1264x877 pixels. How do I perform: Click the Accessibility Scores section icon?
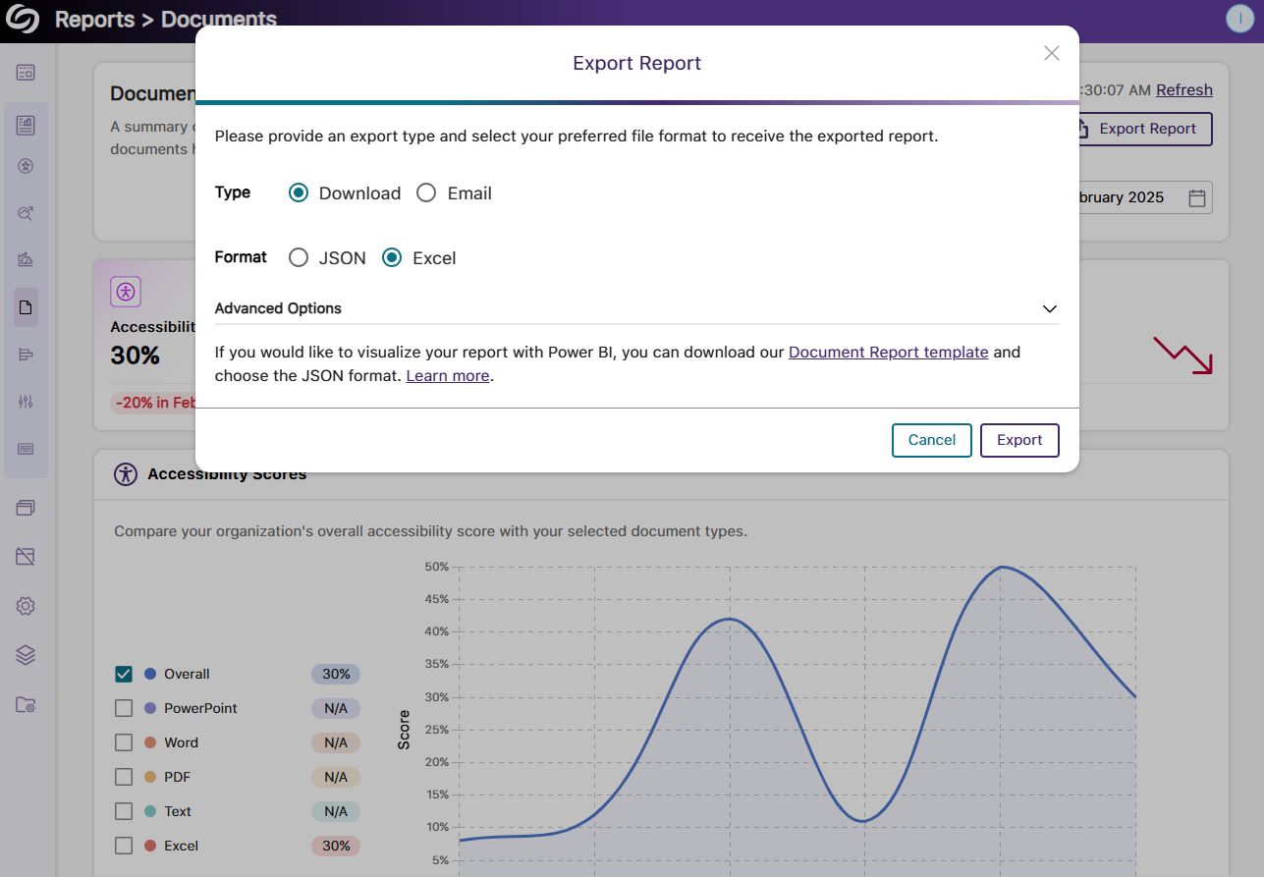click(125, 474)
